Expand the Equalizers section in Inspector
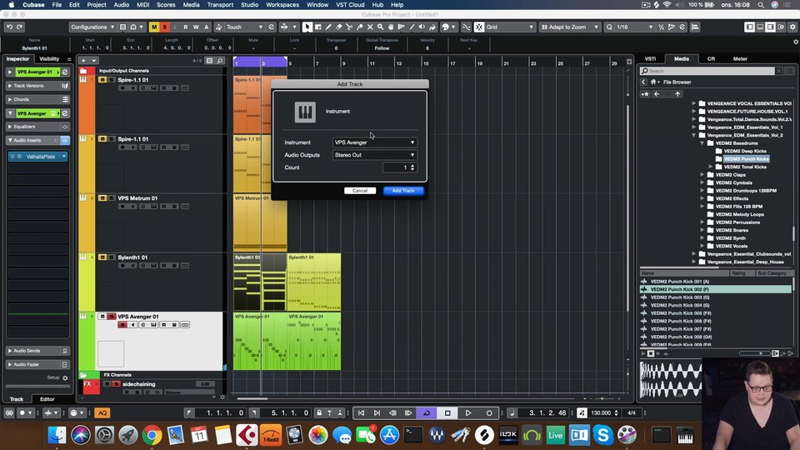This screenshot has height=450, width=800. (x=10, y=127)
